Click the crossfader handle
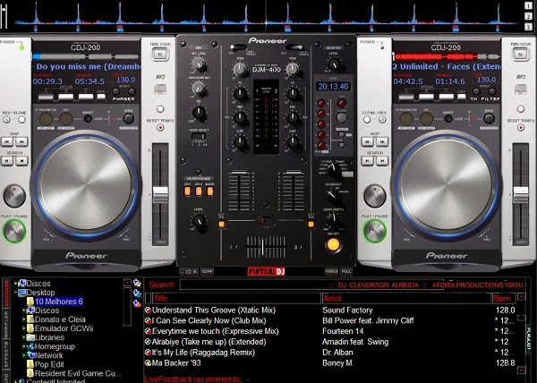537x383 pixels. (x=262, y=247)
